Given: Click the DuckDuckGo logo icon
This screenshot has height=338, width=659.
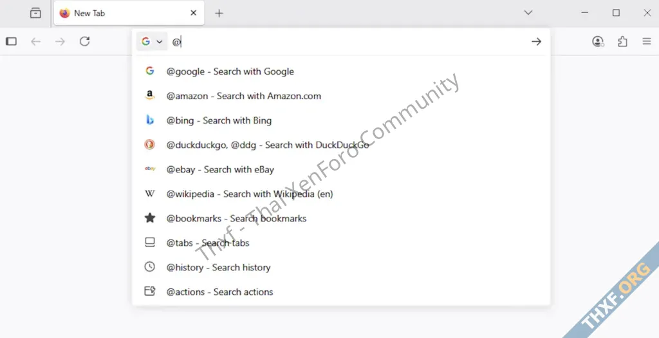Looking at the screenshot, I should 149,145.
